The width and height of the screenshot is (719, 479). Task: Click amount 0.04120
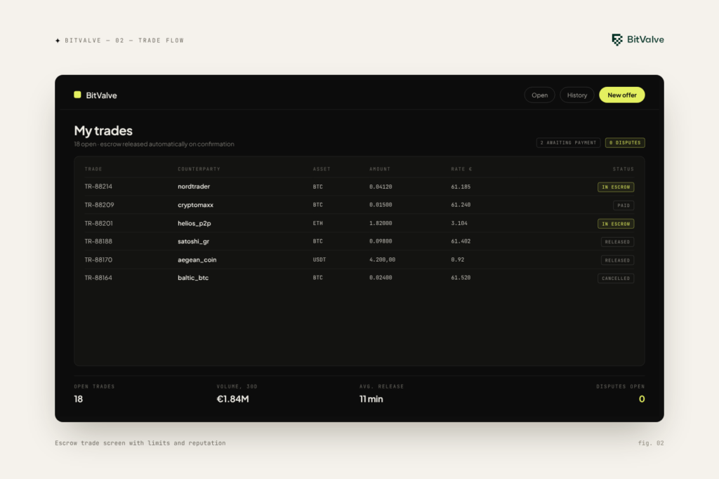click(x=381, y=187)
